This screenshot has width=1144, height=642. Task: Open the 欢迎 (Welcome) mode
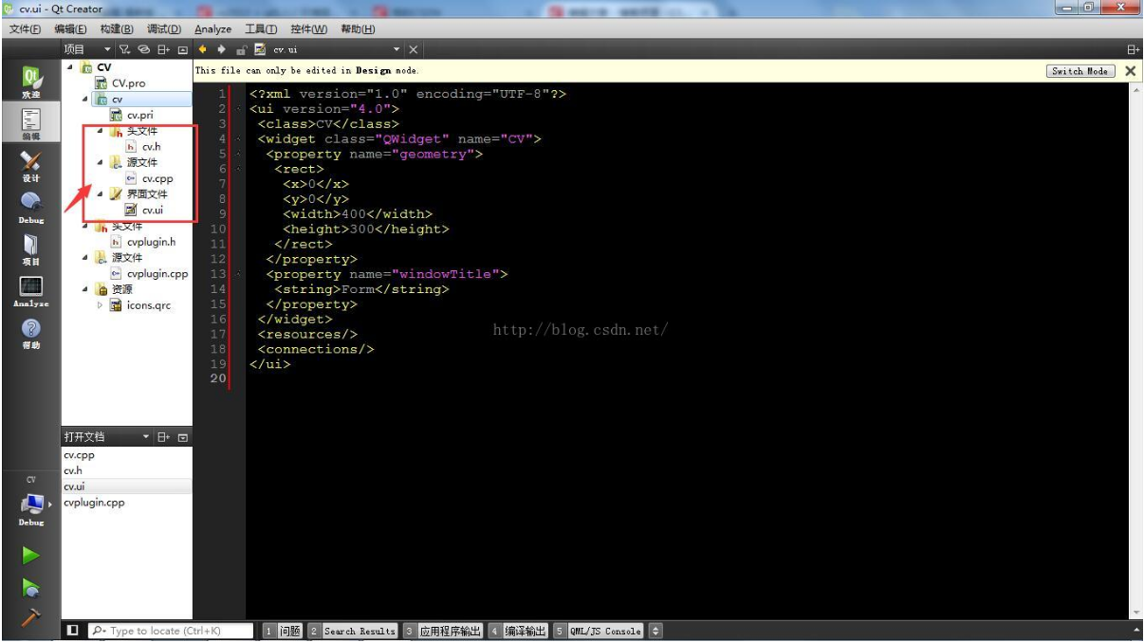click(30, 83)
